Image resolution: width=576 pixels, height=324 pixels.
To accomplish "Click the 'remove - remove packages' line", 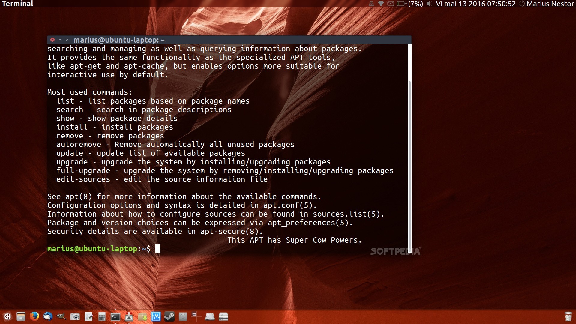I will coord(110,136).
